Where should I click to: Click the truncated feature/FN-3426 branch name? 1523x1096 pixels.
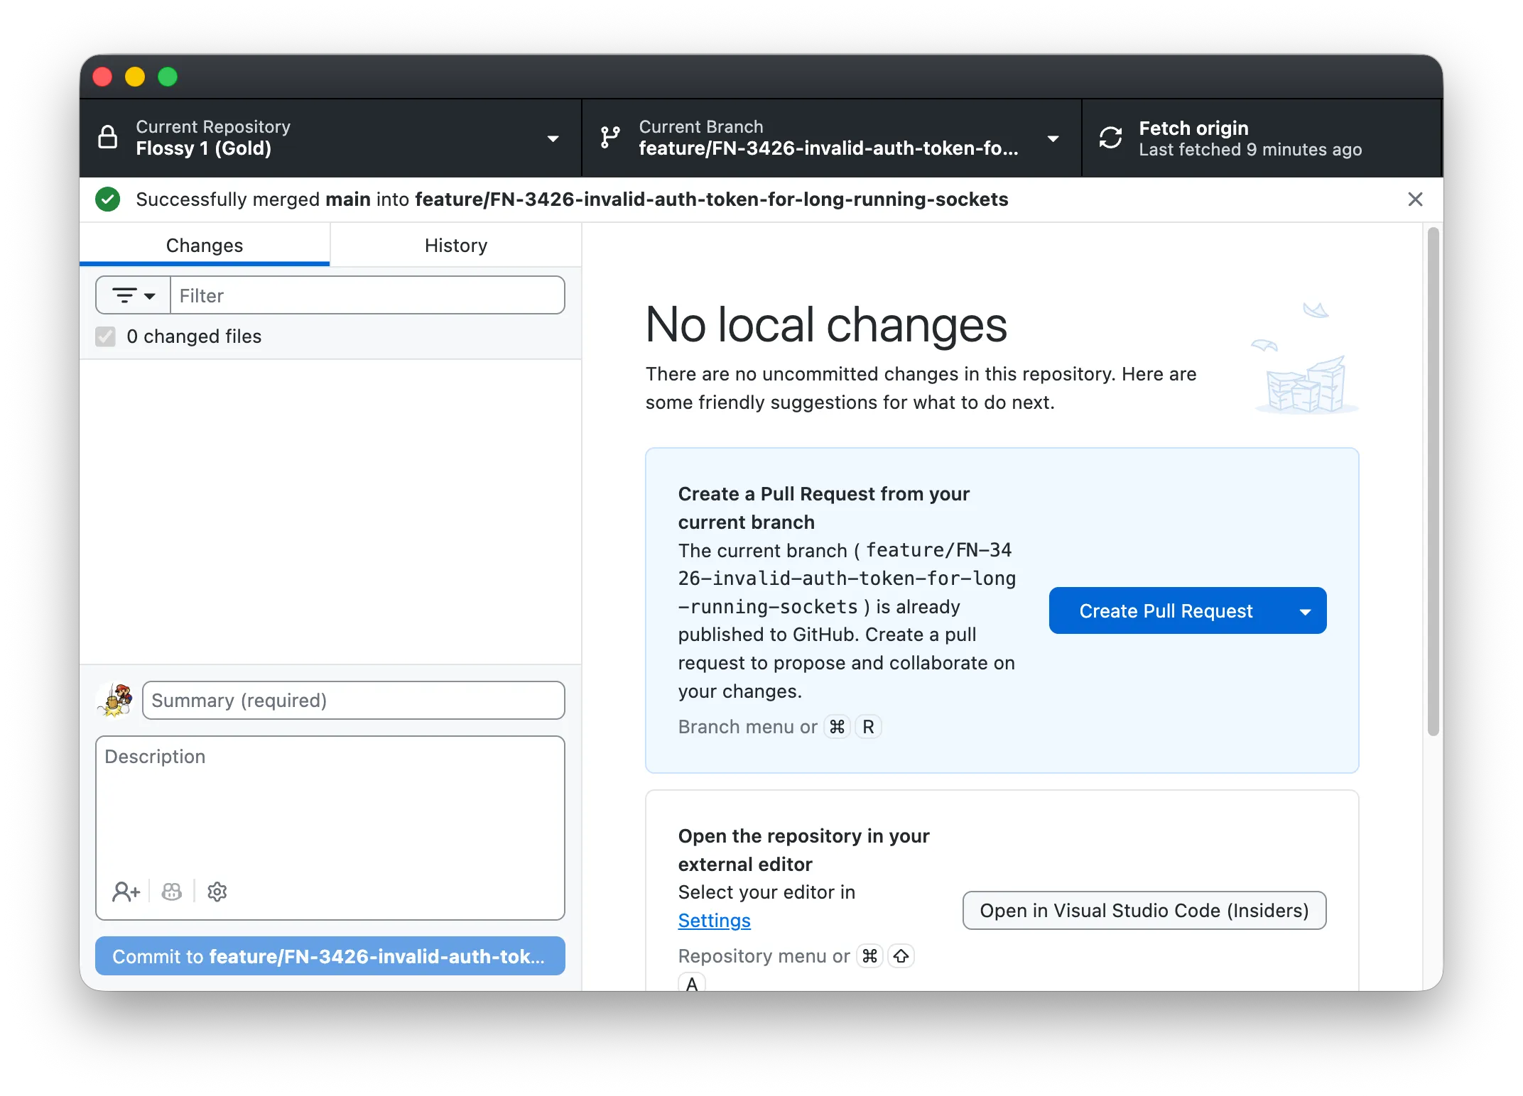(829, 148)
